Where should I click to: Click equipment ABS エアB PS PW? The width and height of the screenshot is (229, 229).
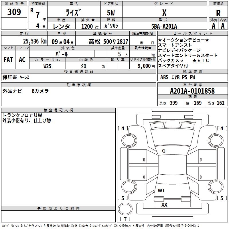coord(177,77)
